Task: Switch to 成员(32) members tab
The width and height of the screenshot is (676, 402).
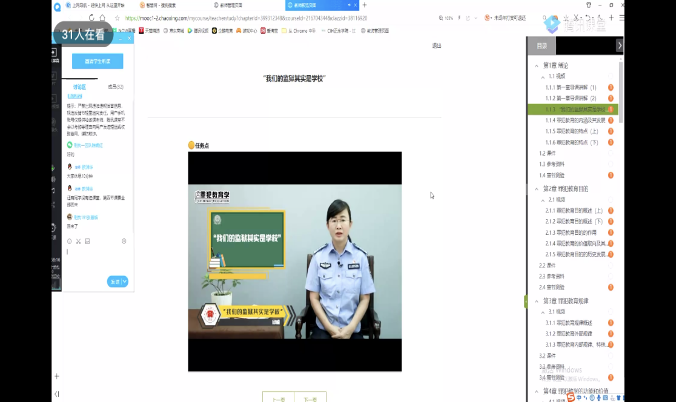Action: click(116, 87)
